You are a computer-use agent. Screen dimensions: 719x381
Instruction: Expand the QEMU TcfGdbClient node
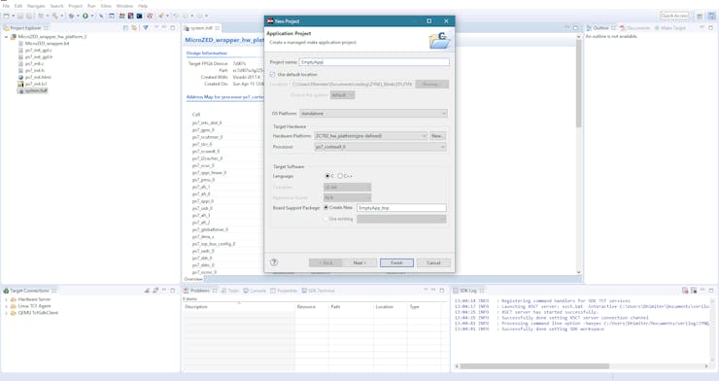(6, 313)
